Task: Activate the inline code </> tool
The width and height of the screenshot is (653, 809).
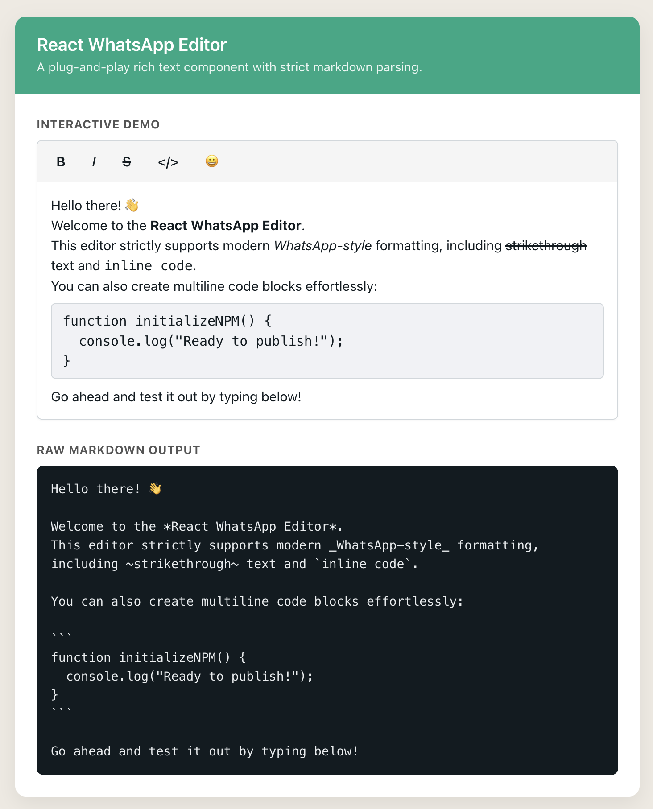Action: point(169,162)
